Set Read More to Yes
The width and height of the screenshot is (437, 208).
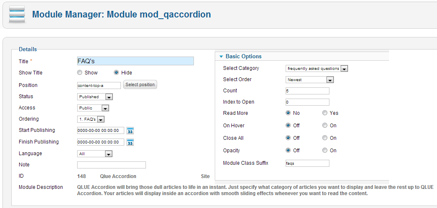[x=325, y=113]
